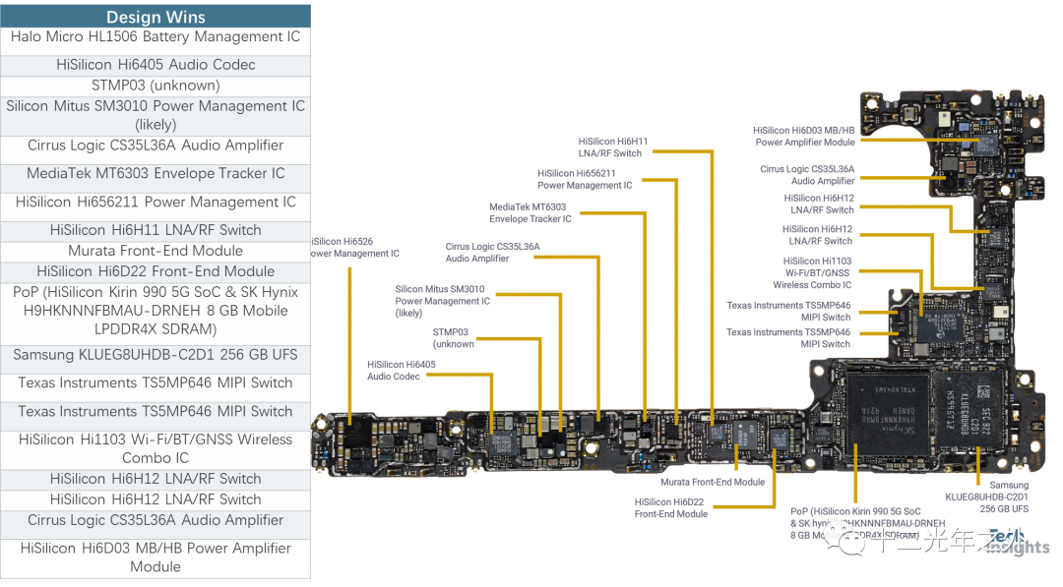
Task: Click board callout label HiSilicon Hi6D03 MB/HB Power Amplifier
Action: tap(804, 136)
